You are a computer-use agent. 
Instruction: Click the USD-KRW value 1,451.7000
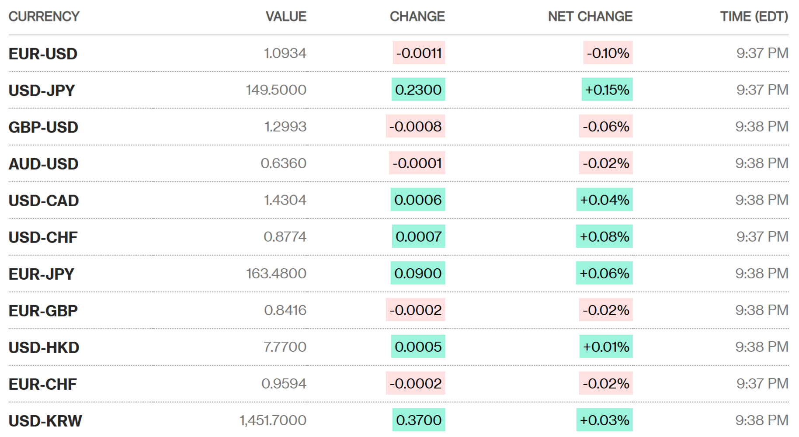coord(273,420)
